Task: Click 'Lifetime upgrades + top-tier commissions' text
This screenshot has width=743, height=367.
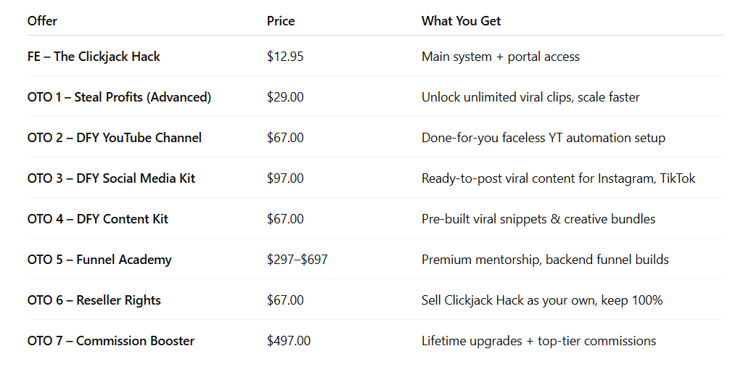Action: (539, 341)
